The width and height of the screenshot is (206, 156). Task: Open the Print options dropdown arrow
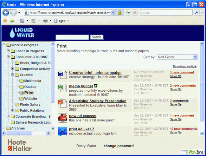(50, 21)
